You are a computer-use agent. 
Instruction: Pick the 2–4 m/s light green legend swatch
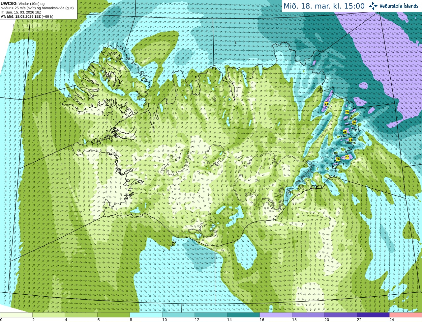click(x=49, y=315)
